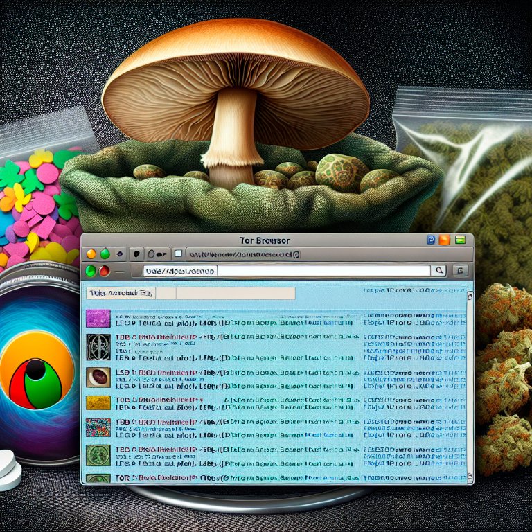
Task: Click the magnifying glass search icon
Action: [438, 271]
